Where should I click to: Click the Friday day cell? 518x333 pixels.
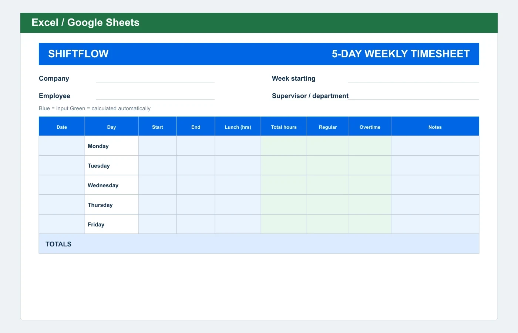[x=111, y=224]
